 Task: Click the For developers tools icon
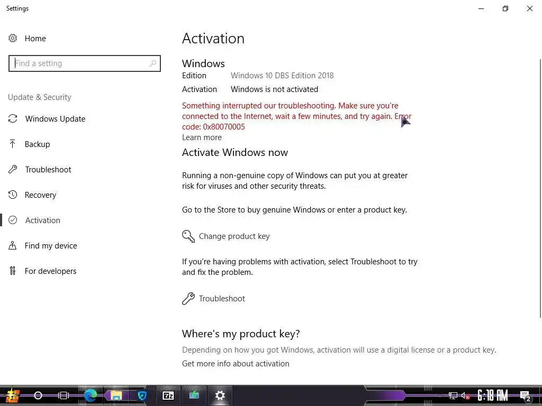pyautogui.click(x=13, y=271)
